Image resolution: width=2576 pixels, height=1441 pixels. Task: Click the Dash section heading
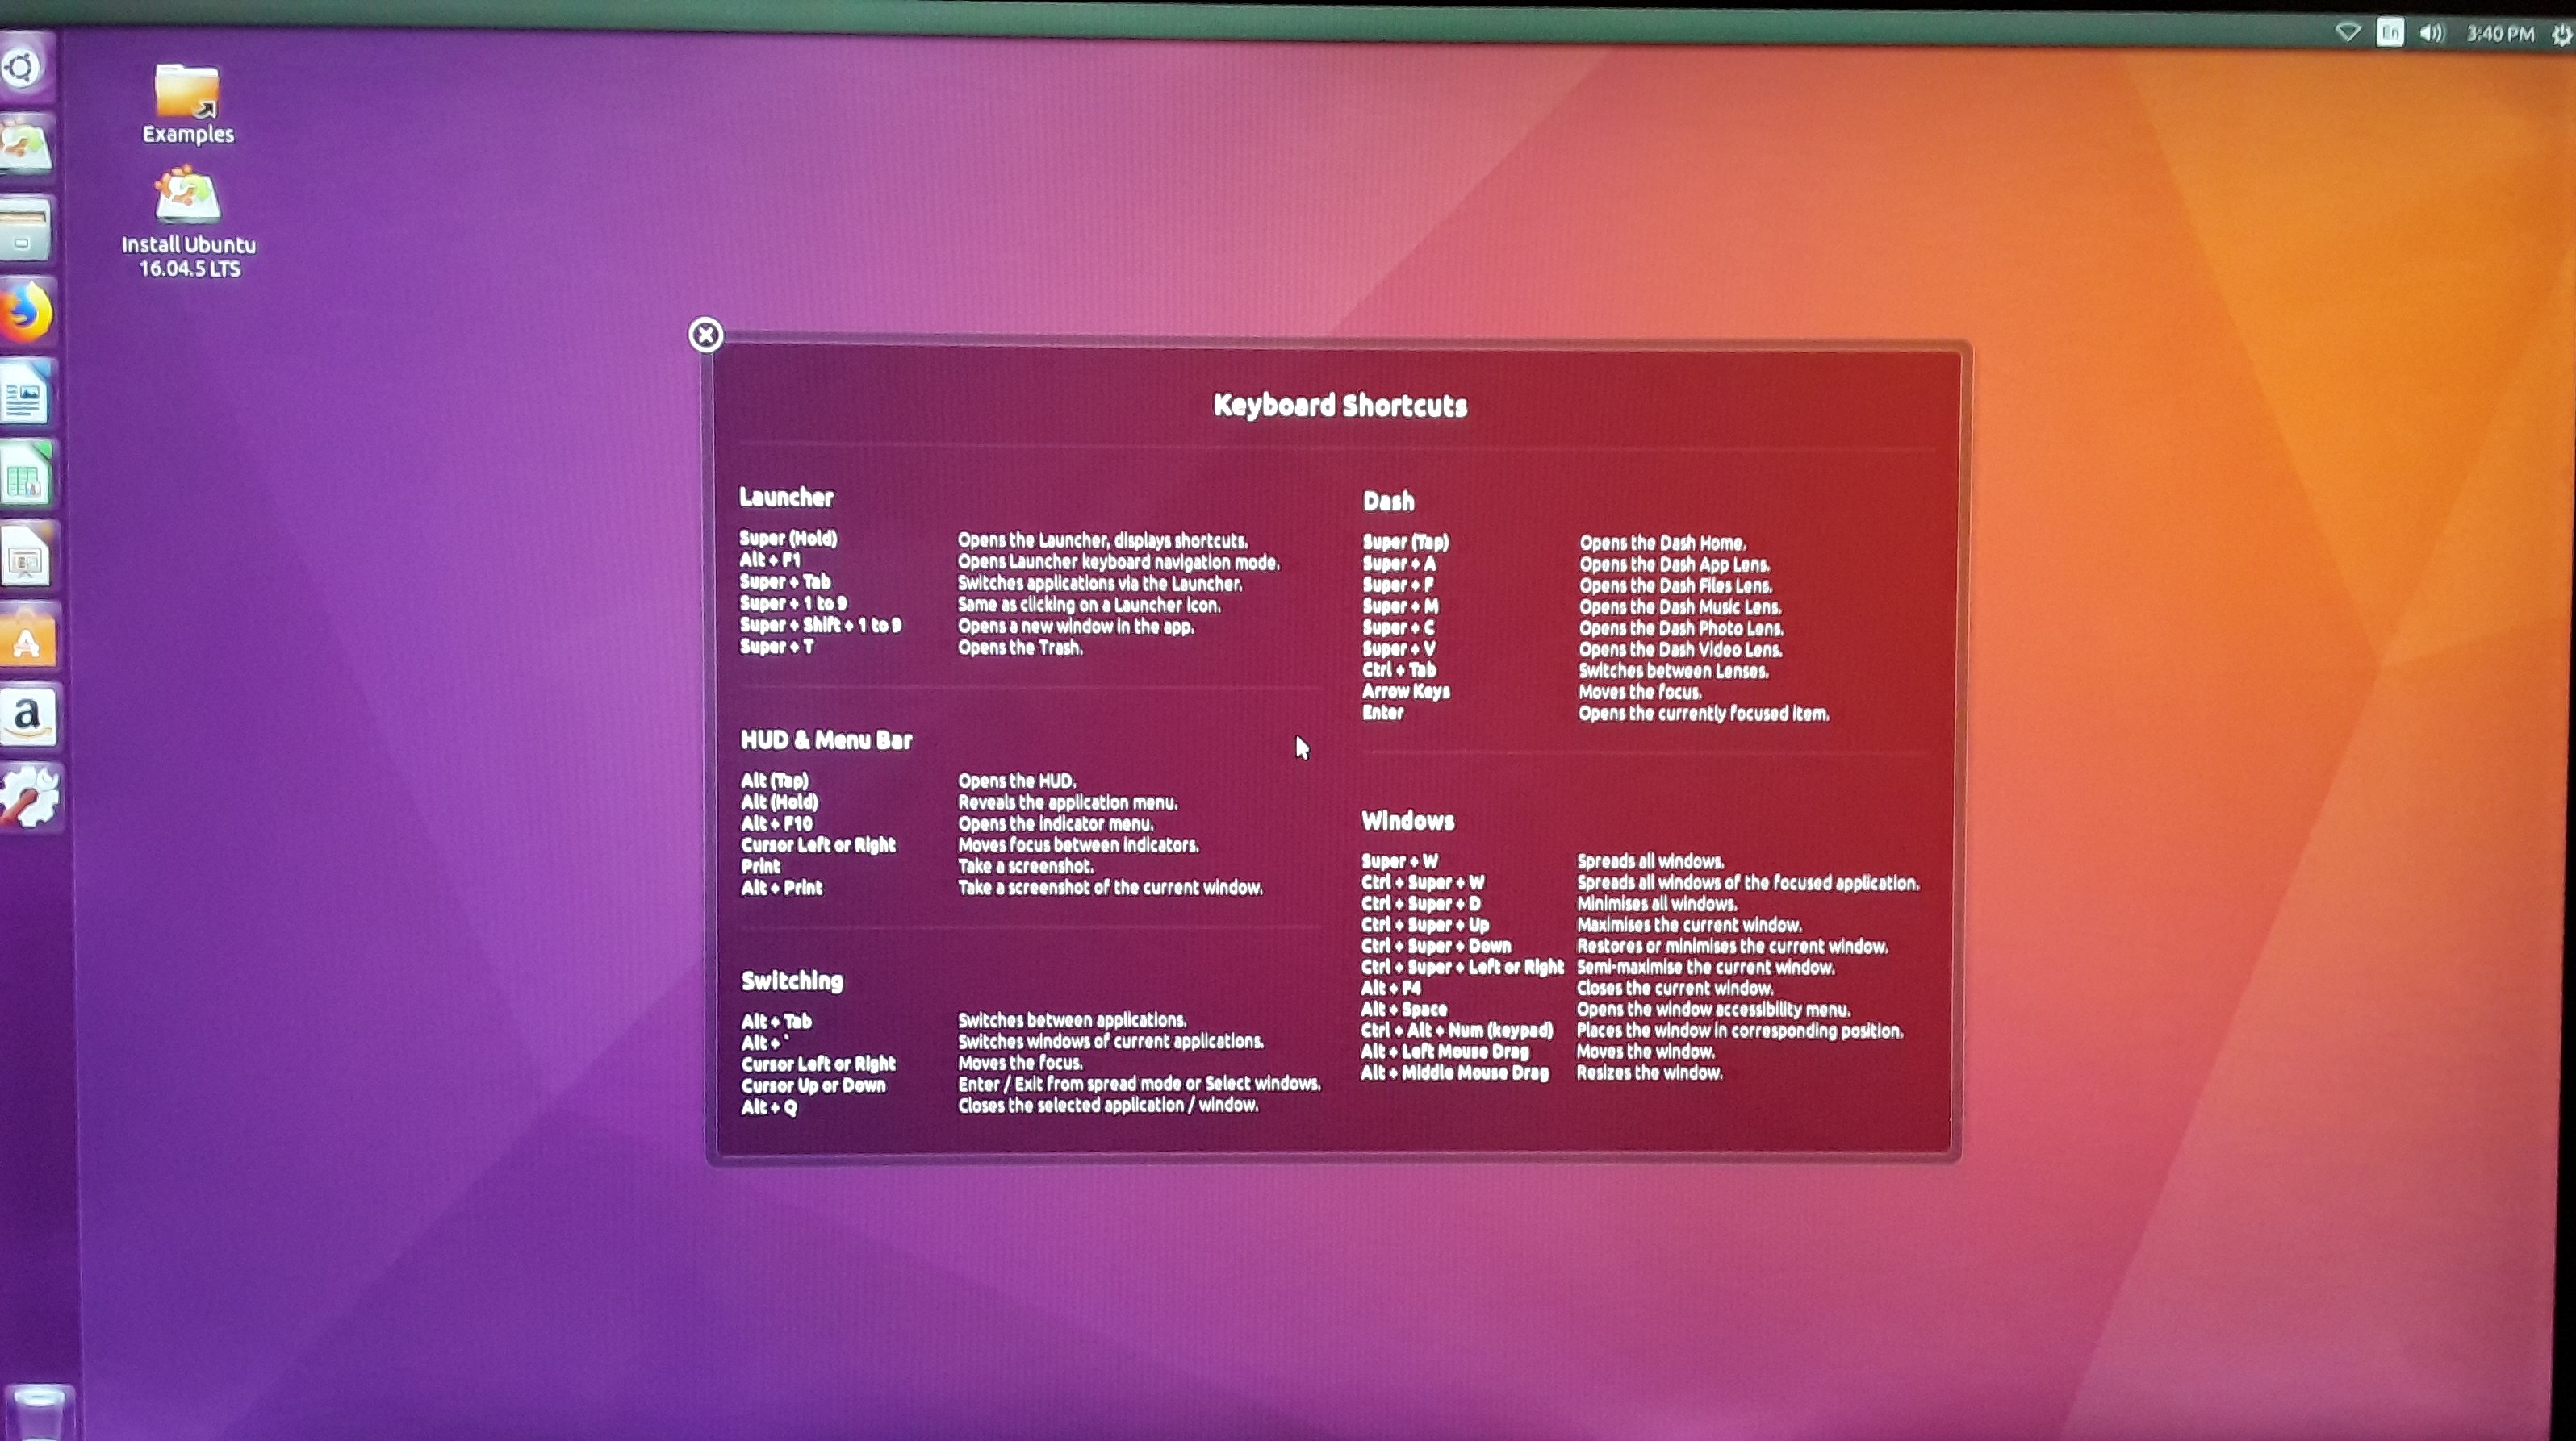click(1389, 501)
